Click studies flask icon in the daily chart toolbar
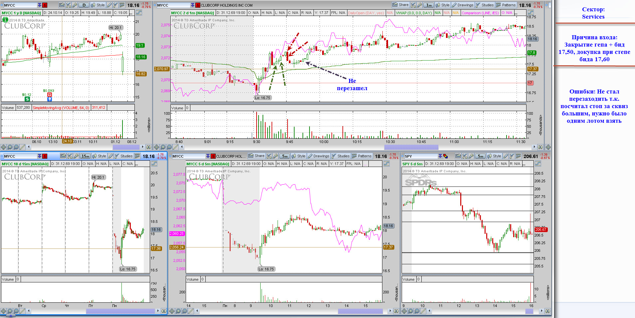635x318 pixels. tap(115, 5)
